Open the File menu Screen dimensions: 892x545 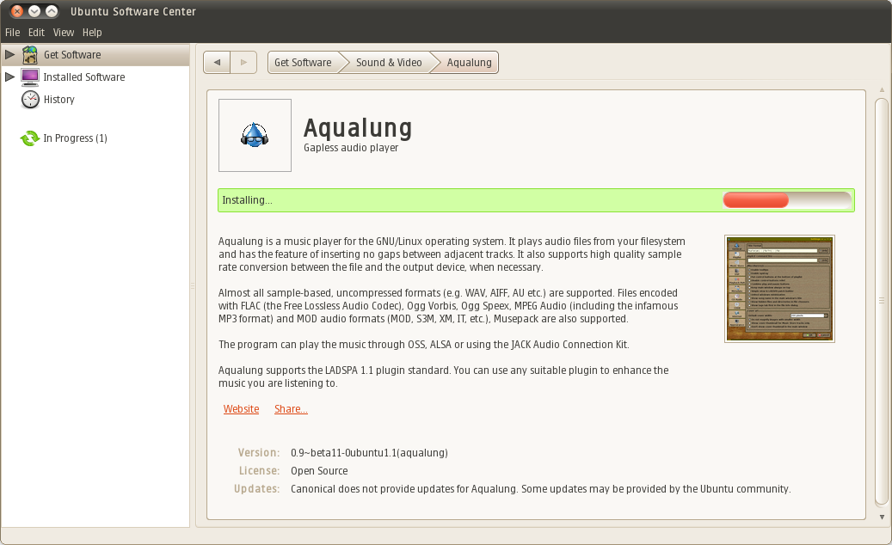pos(12,32)
